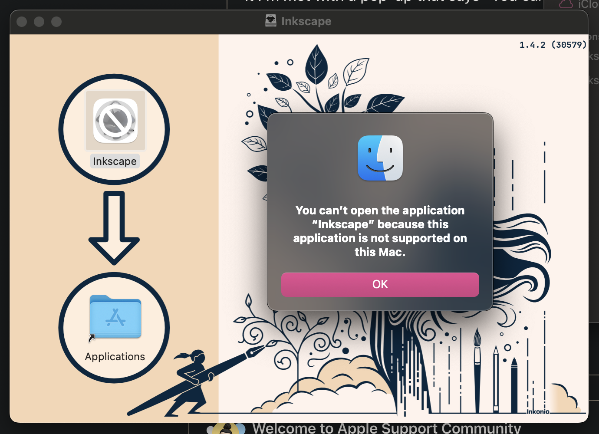Click the Inkscape icon in the title bar

coord(270,20)
